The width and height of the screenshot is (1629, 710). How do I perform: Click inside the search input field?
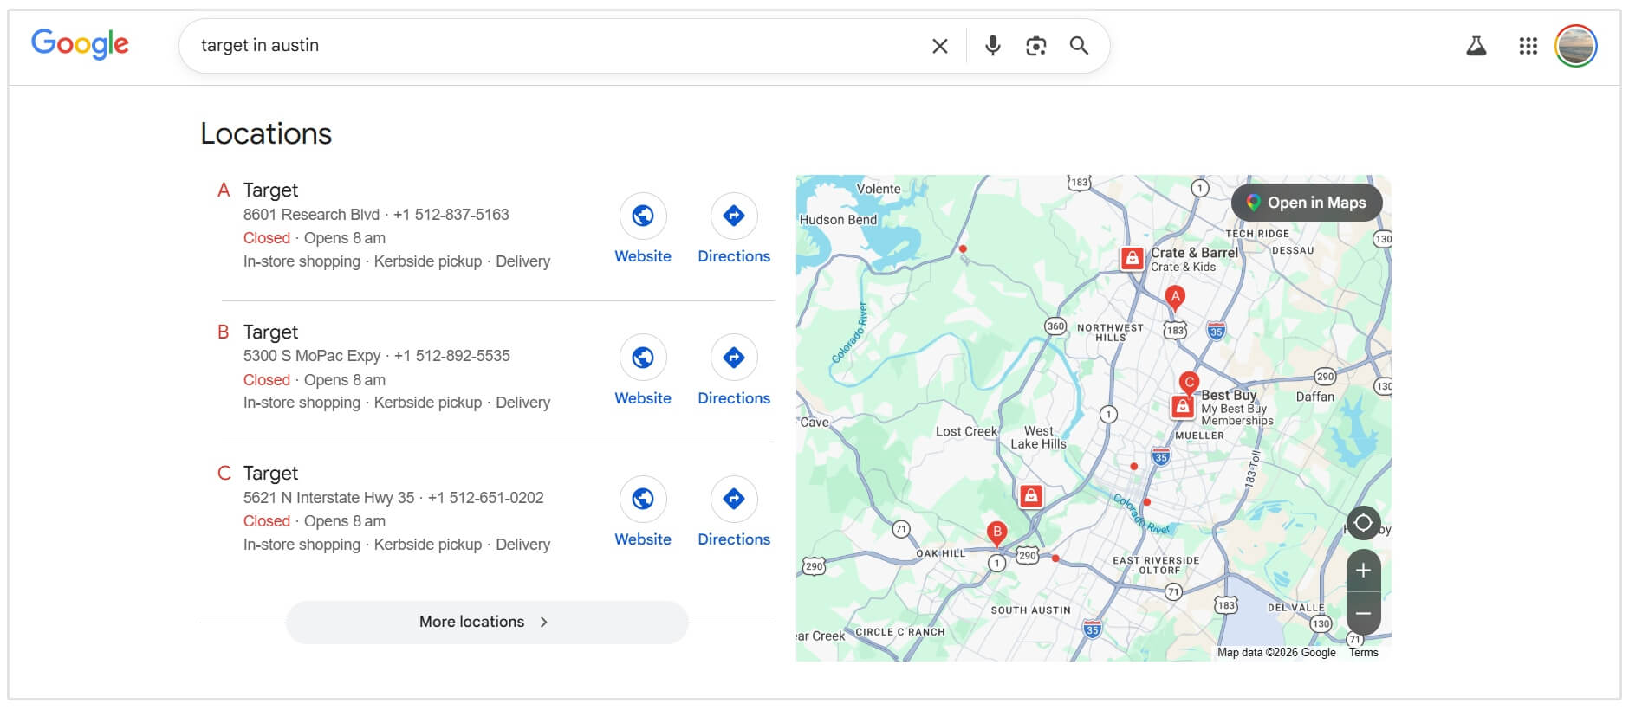pyautogui.click(x=555, y=46)
